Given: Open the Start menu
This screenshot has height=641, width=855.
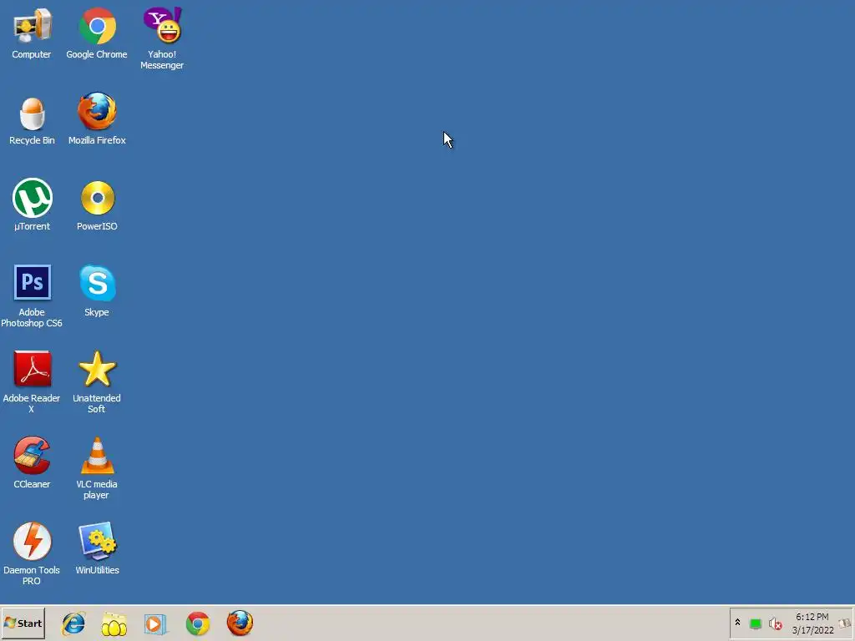Looking at the screenshot, I should click(x=23, y=623).
